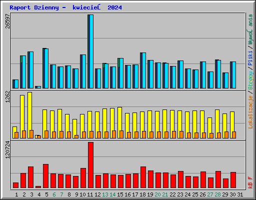Click the green weekend label 20
Image resolution: width=256 pixels, height=200 pixels.
point(157,194)
